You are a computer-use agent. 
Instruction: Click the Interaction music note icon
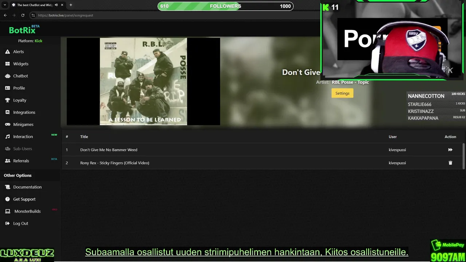pos(7,136)
